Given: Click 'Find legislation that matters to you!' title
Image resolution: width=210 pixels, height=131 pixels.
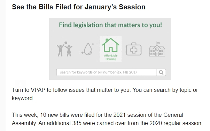Looking at the screenshot, I should (110, 25).
